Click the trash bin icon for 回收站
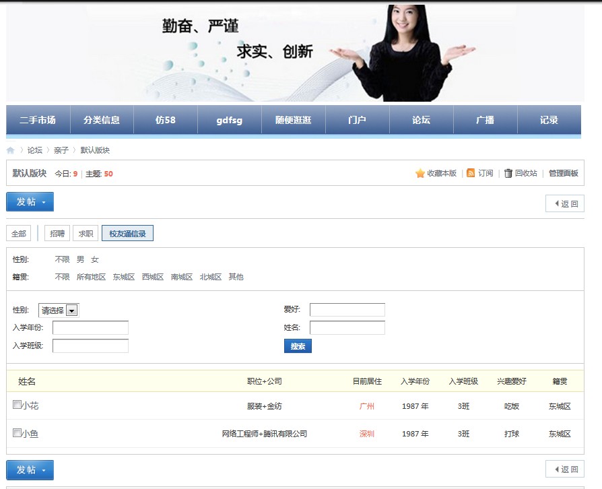The height and width of the screenshot is (489, 602). (508, 173)
